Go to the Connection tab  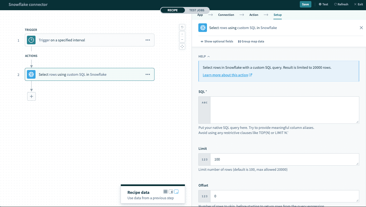point(226,15)
